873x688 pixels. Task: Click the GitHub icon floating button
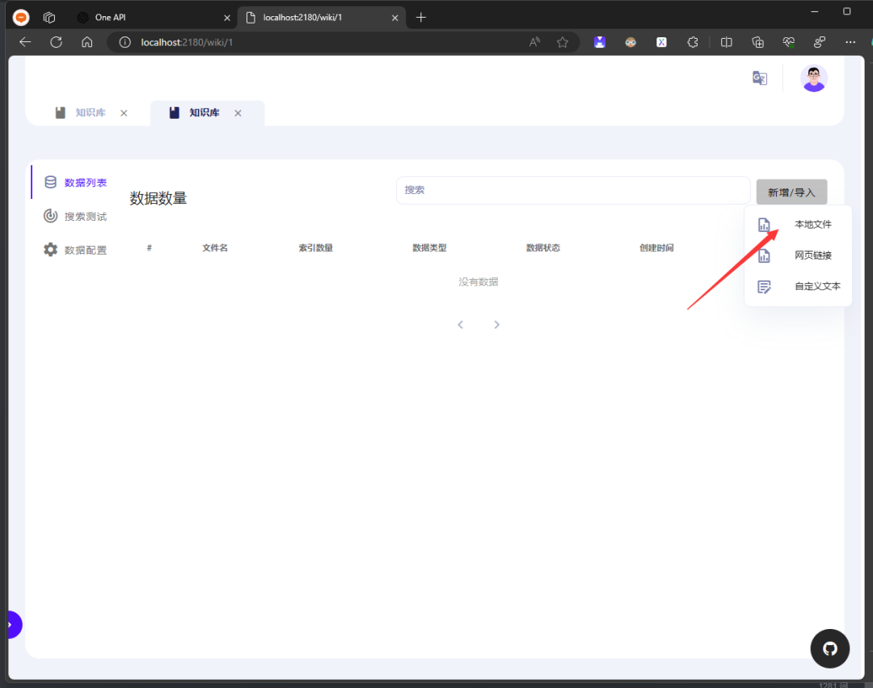point(829,648)
